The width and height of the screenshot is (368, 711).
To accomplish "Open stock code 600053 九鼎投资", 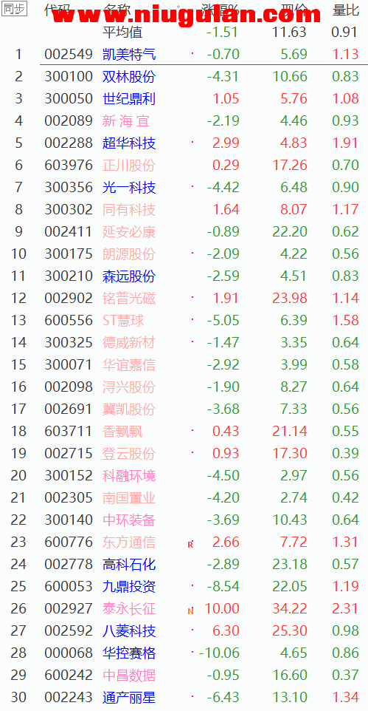I will pyautogui.click(x=69, y=587).
